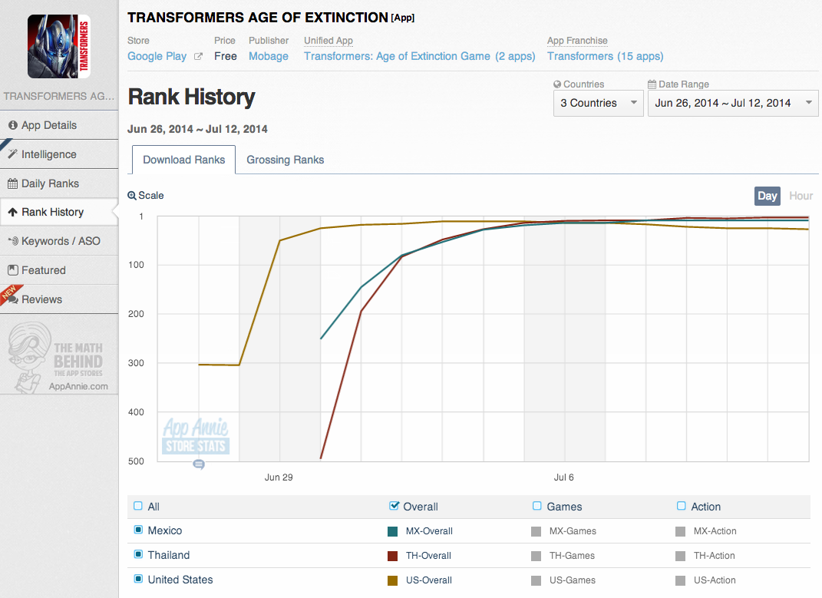Click the Jun 29 x-axis label
This screenshot has height=598, width=822.
tap(279, 477)
